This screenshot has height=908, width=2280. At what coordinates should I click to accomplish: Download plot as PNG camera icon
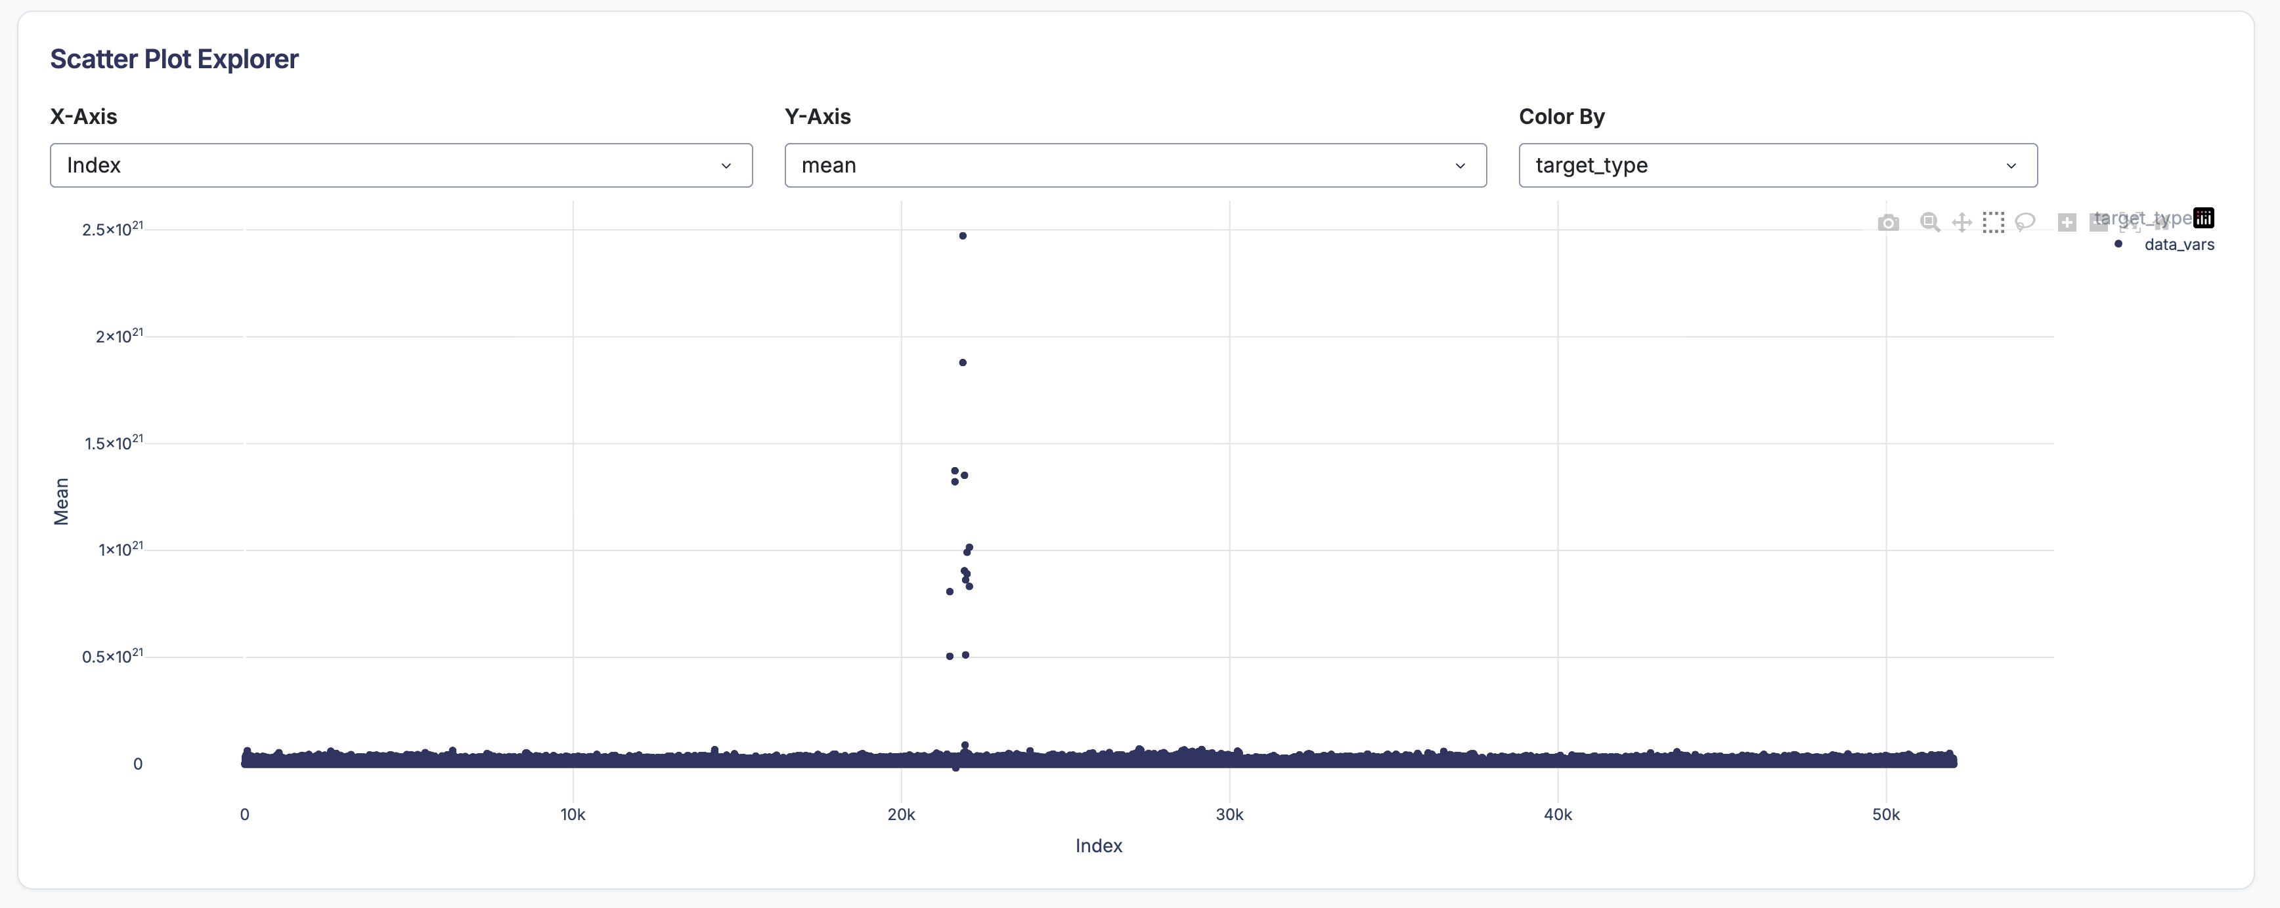pos(1888,223)
